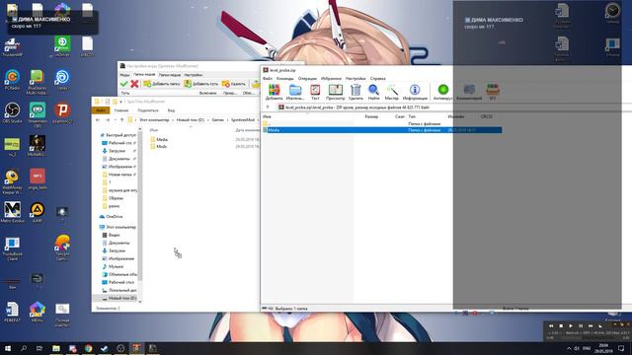Open the Поделиться ribbon tab in Explorer
Image resolution: width=632 pixels, height=355 pixels.
tap(148, 110)
